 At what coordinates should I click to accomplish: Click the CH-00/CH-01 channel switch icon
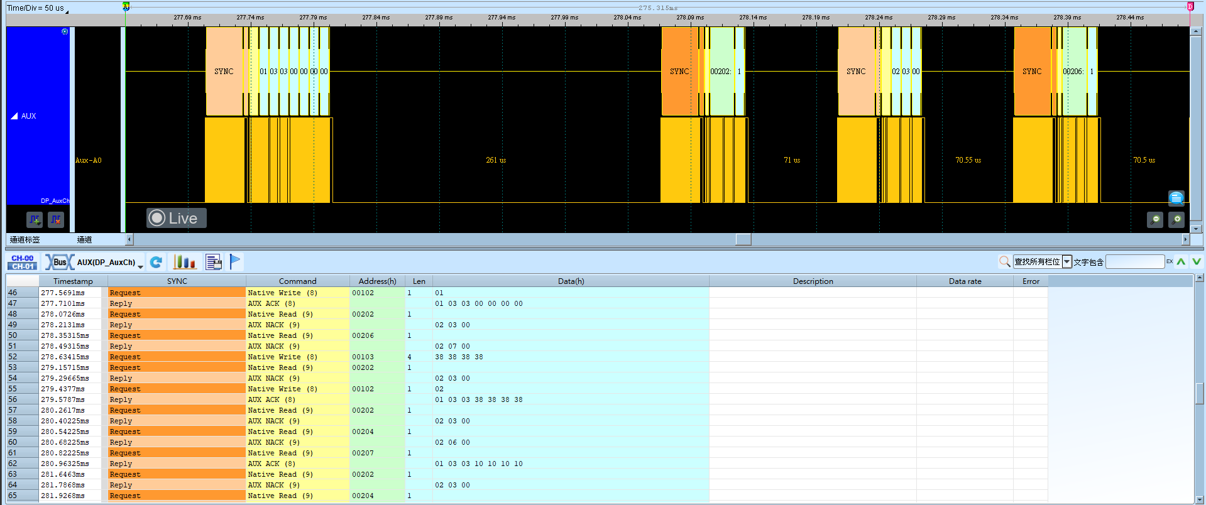coord(23,262)
